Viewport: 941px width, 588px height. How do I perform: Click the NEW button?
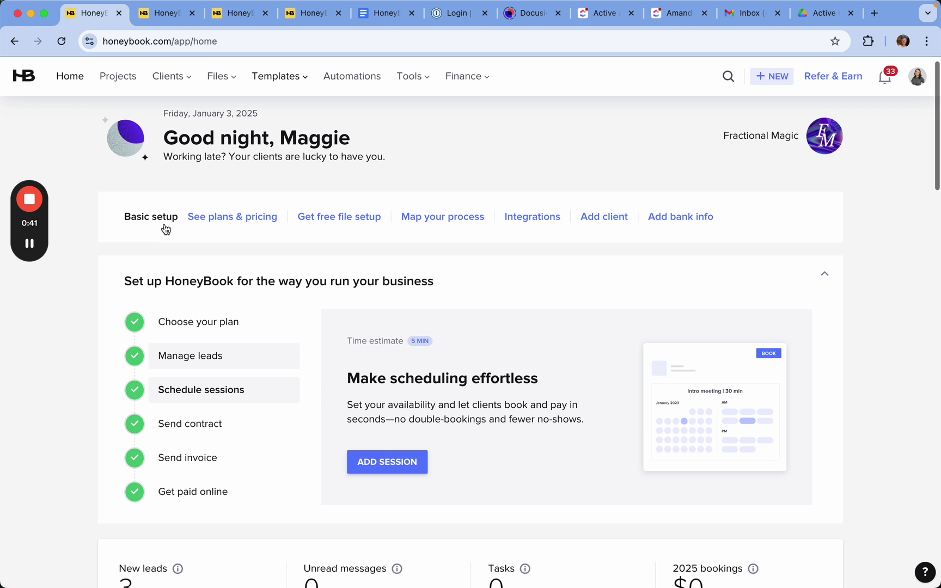coord(772,76)
